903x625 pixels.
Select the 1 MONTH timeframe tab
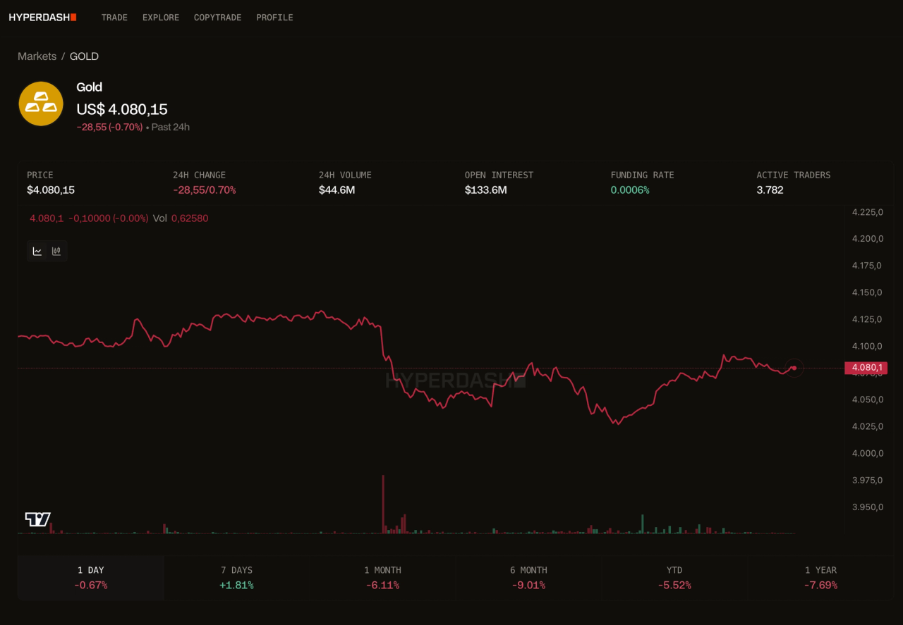coord(382,578)
